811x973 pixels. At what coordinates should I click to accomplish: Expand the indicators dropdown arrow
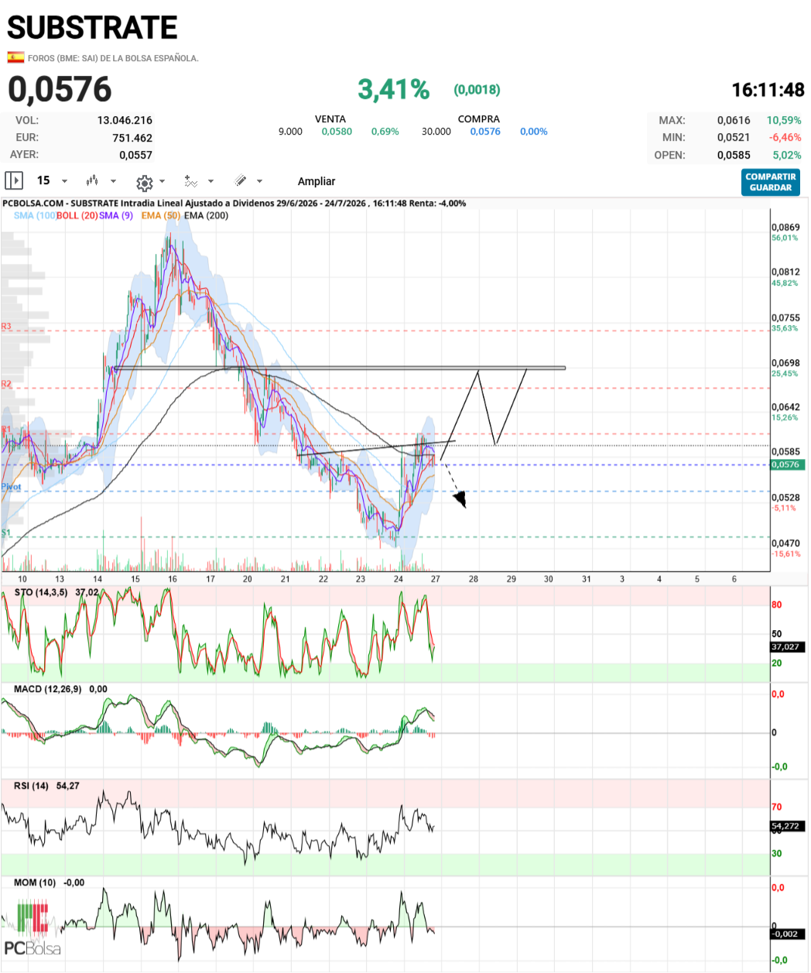click(210, 181)
